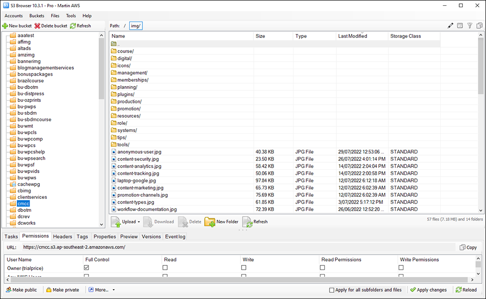Select the file laptop-google.jpg

[x=137, y=180]
